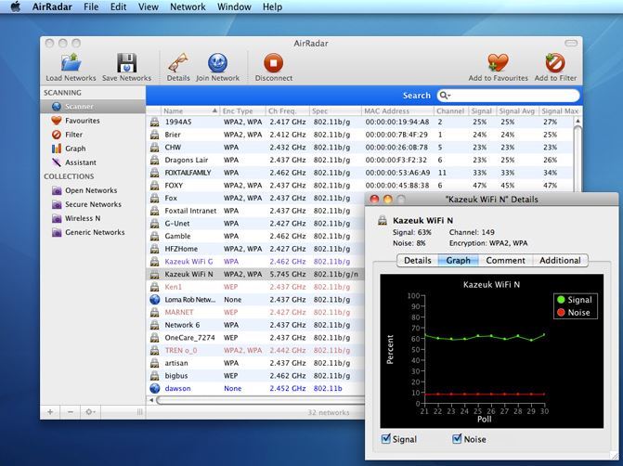Open the Help menu
Viewport: 623px width, 466px height.
coord(272,6)
